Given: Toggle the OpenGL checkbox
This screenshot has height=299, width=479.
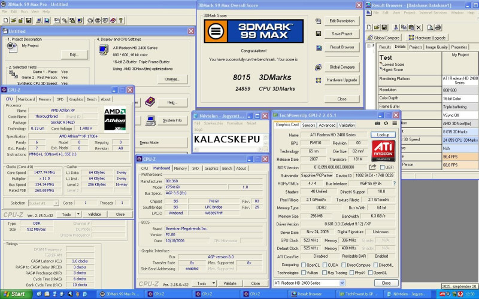Looking at the screenshot, I should 371,273.
